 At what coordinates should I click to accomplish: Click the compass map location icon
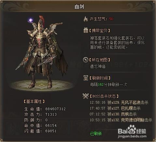(x=86, y=60)
